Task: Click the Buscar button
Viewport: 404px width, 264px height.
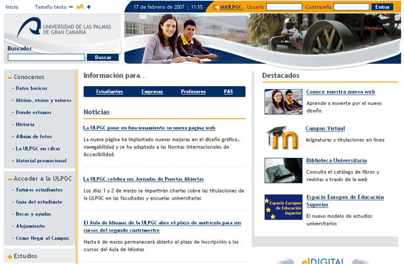Action: coord(103,57)
